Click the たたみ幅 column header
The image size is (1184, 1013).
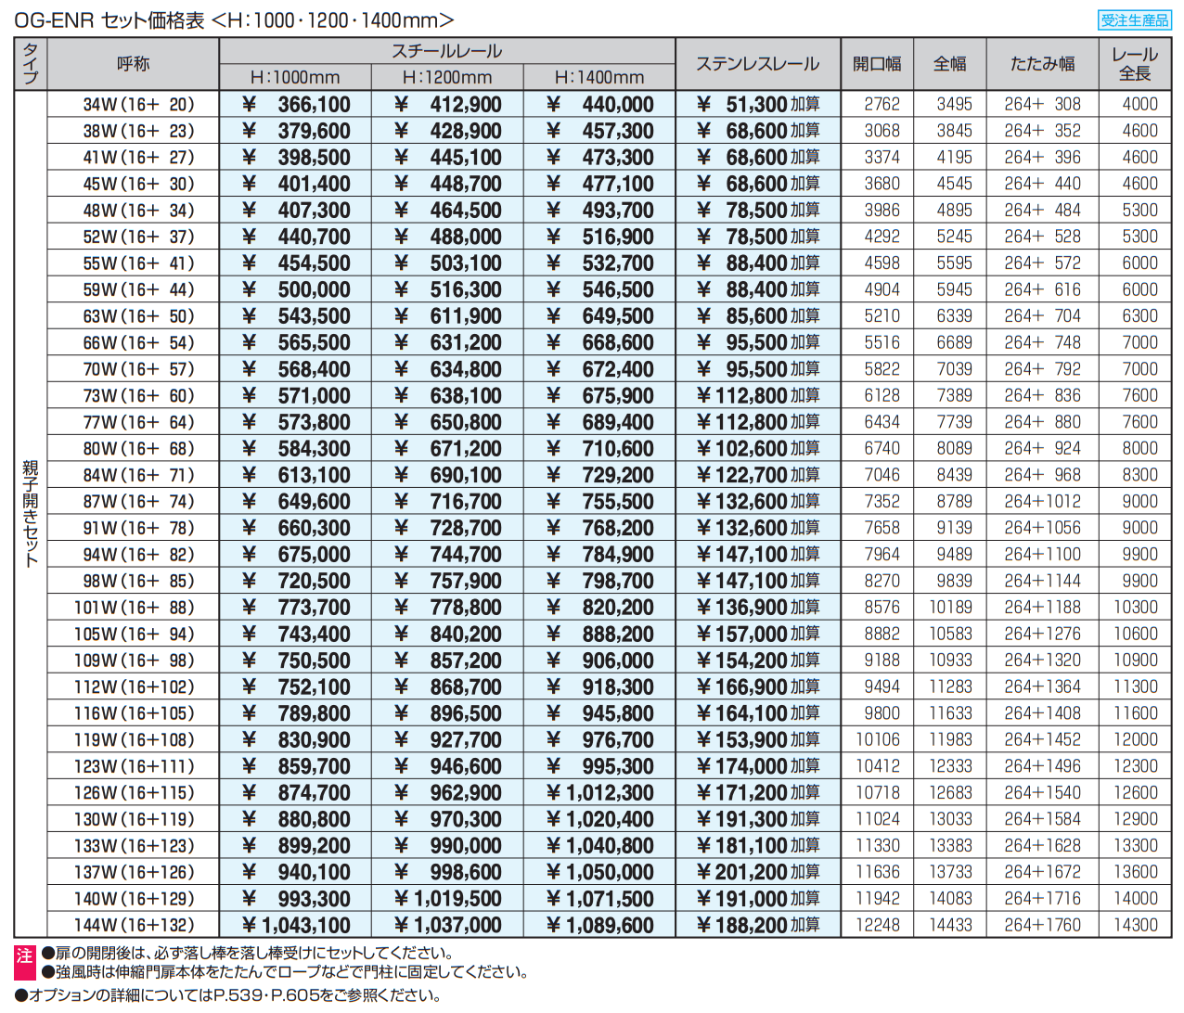1042,64
